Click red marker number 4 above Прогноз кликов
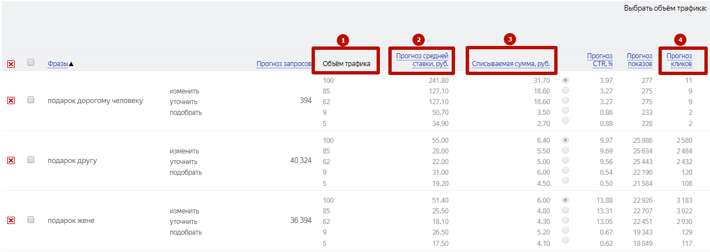This screenshot has height=252, width=710. click(680, 40)
